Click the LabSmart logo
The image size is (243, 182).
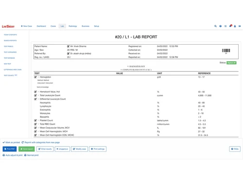[8, 26]
